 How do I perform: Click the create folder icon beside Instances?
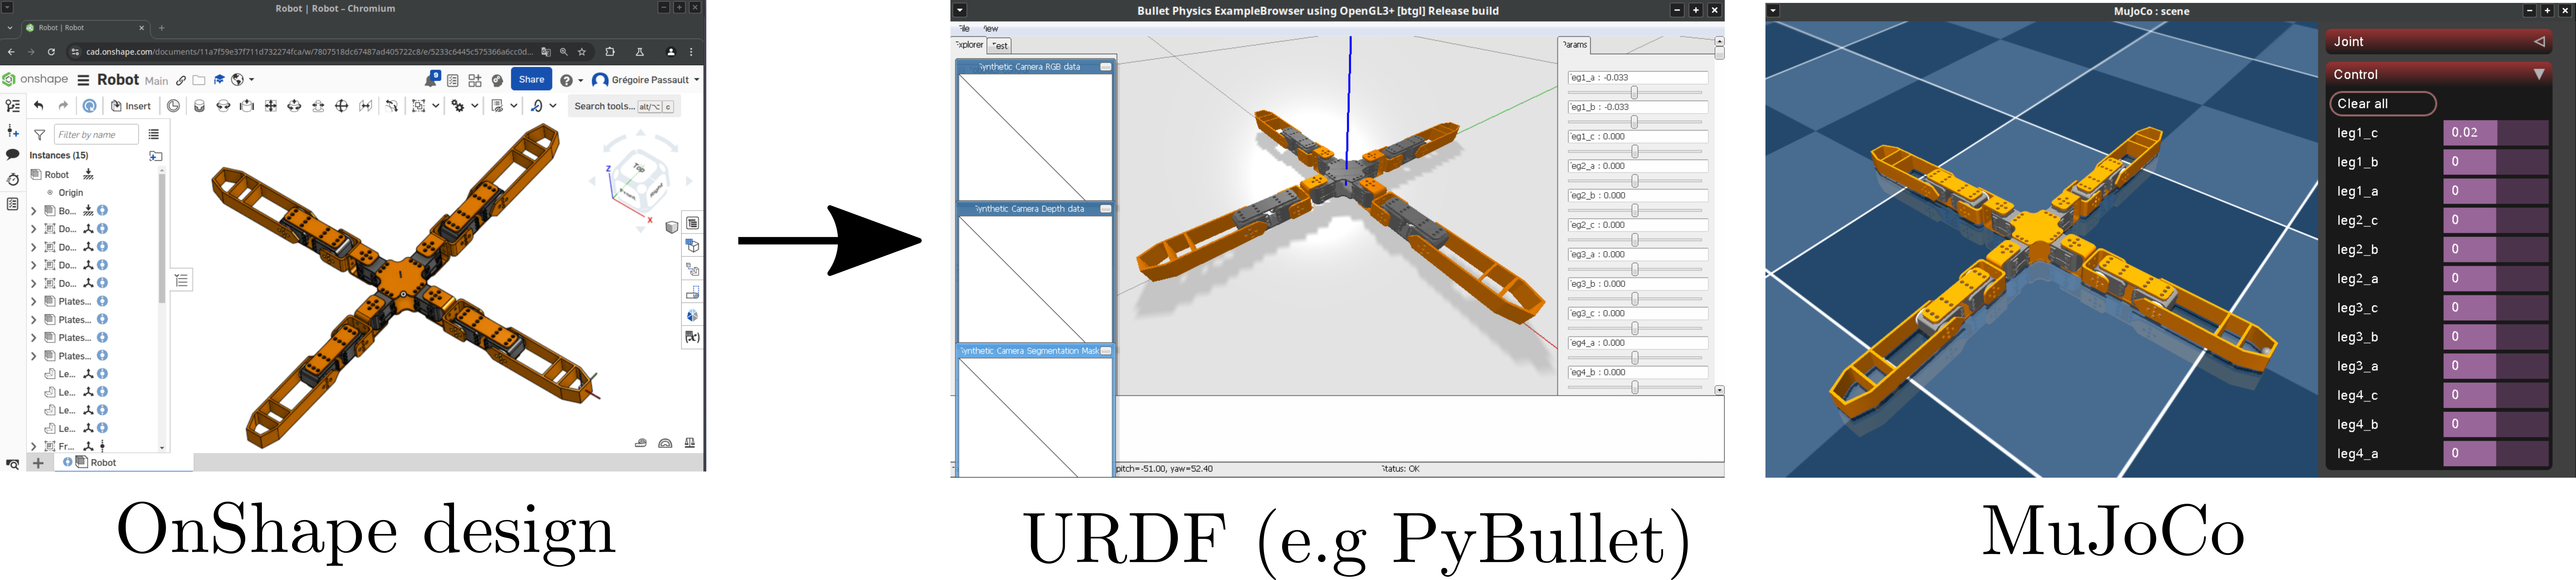(156, 156)
